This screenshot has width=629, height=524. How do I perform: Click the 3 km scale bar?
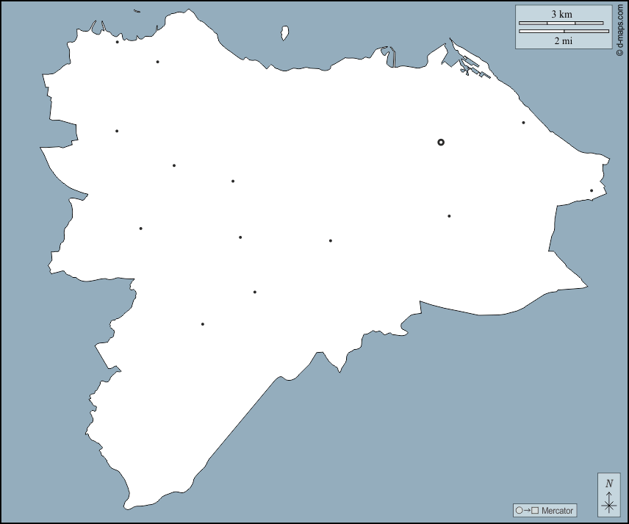(x=561, y=23)
